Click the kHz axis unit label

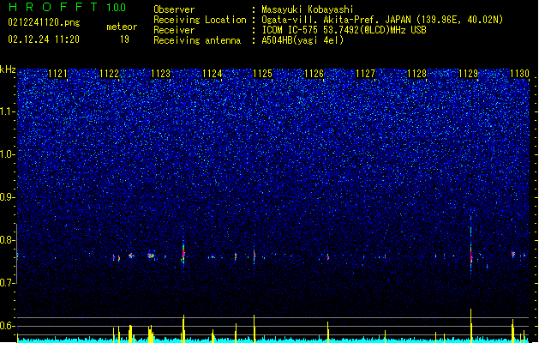coord(8,69)
